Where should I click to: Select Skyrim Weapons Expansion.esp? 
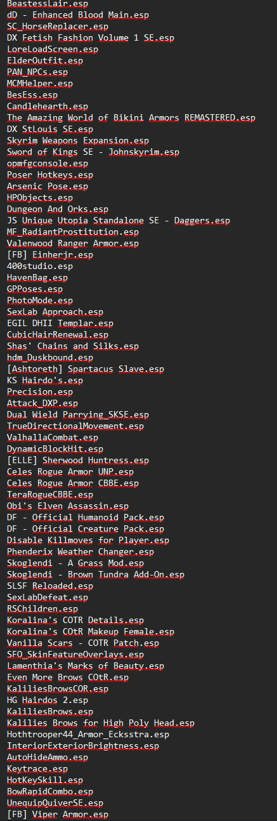click(x=78, y=141)
